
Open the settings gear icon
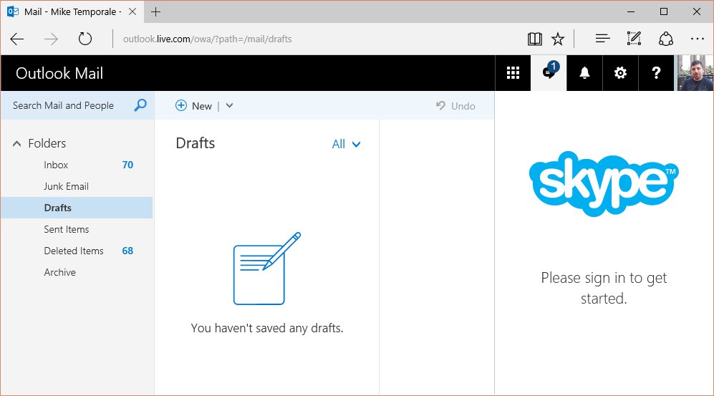pyautogui.click(x=620, y=73)
